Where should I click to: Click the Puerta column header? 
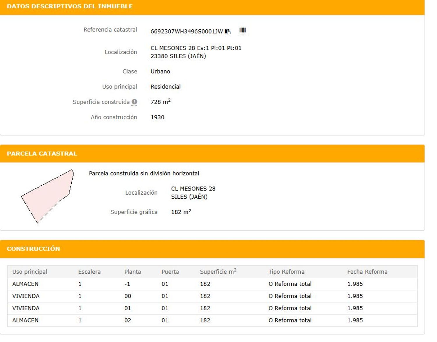[x=170, y=272]
